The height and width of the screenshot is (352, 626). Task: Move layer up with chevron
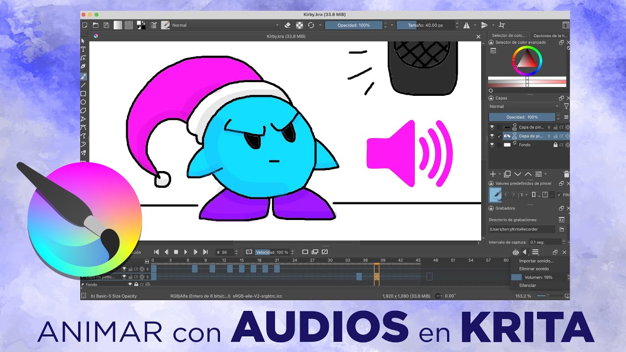(528, 174)
